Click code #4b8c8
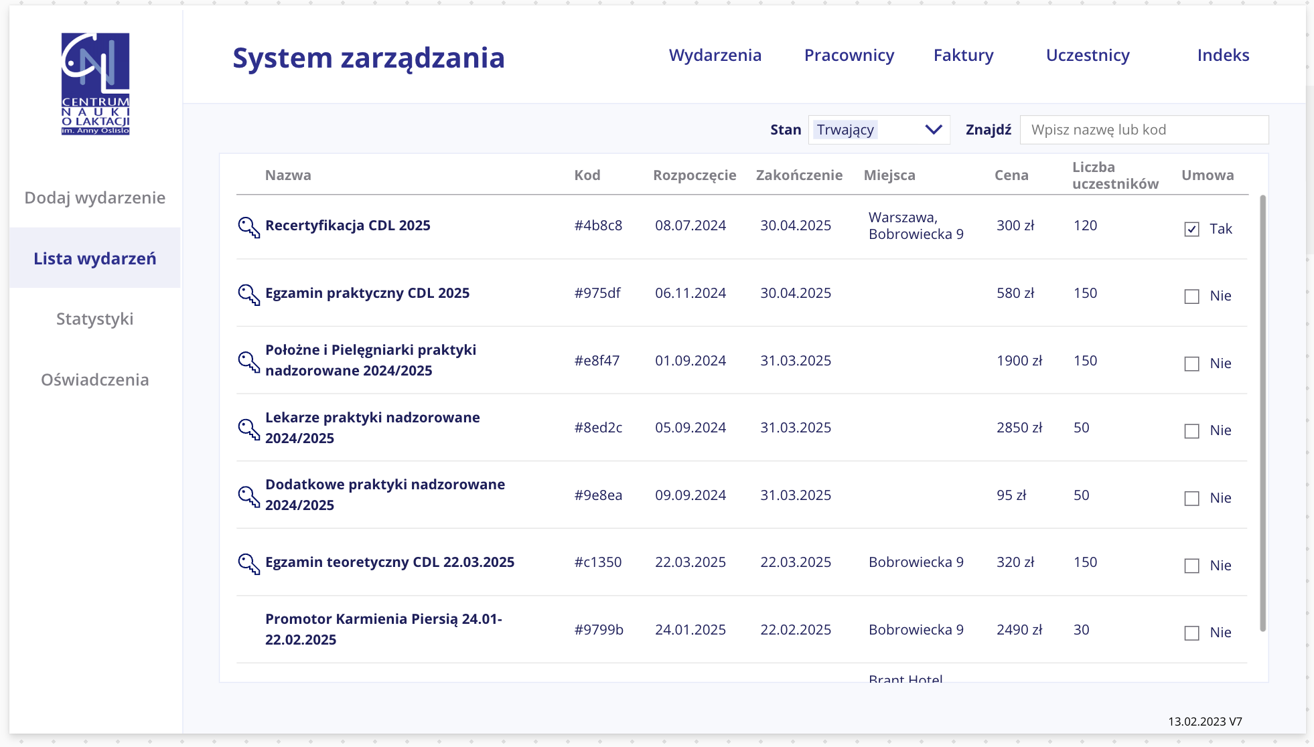 [598, 226]
